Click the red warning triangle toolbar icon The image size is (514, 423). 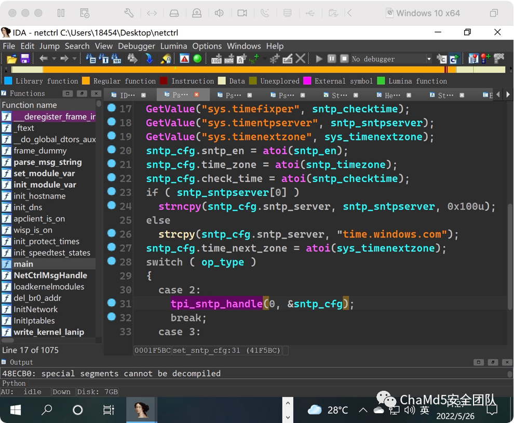[x=184, y=59]
